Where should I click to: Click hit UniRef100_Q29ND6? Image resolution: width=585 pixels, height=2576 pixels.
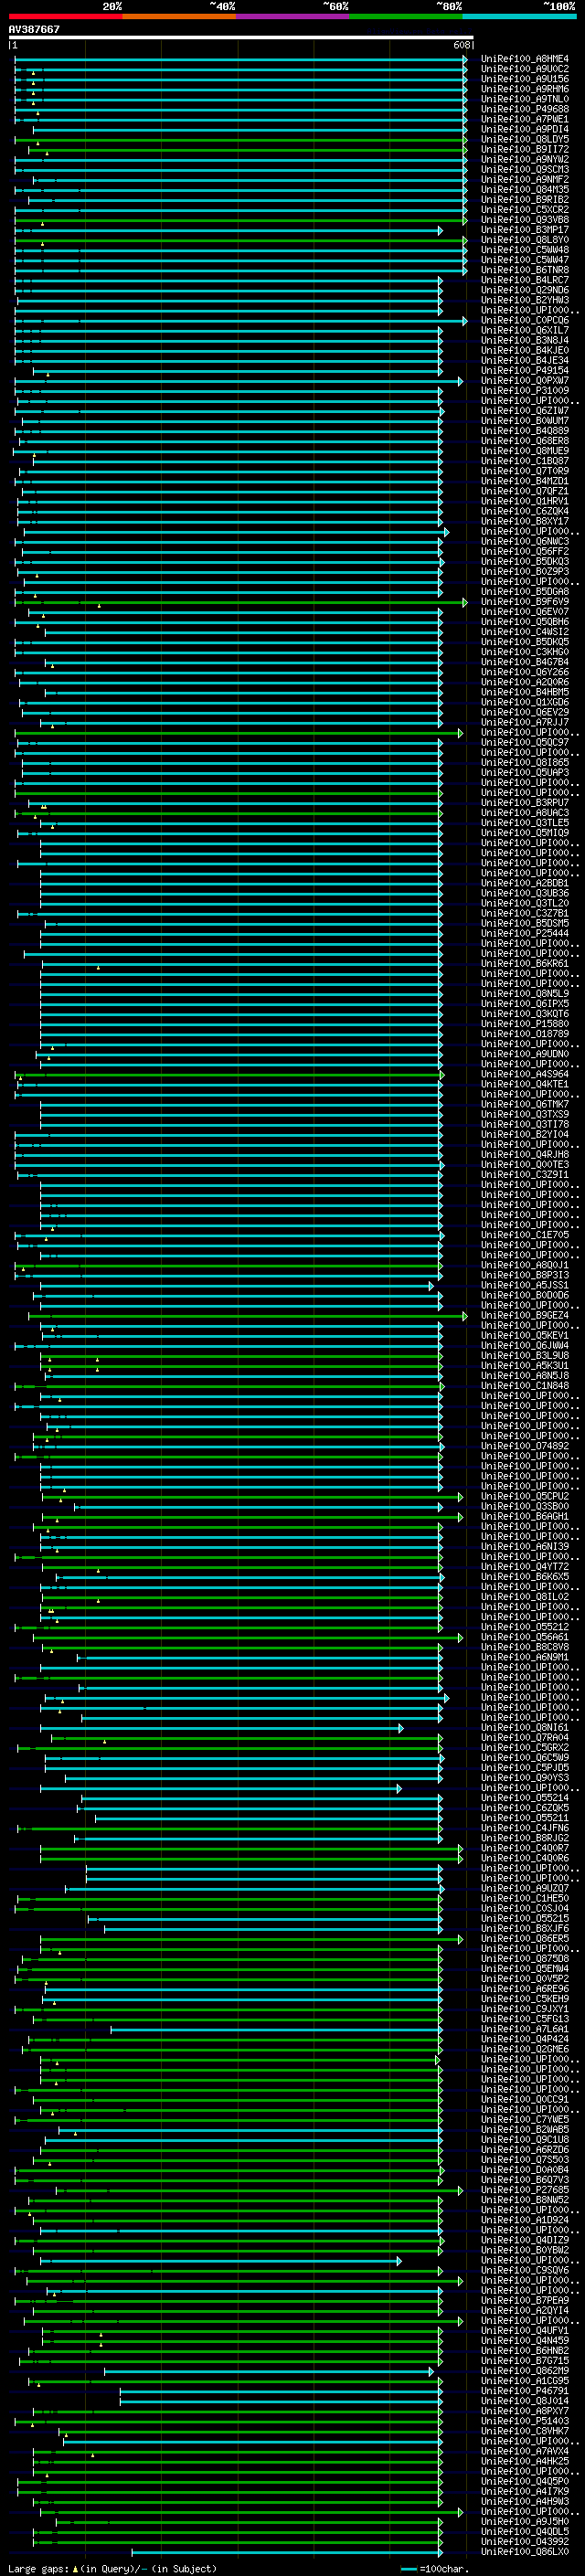pos(525,290)
